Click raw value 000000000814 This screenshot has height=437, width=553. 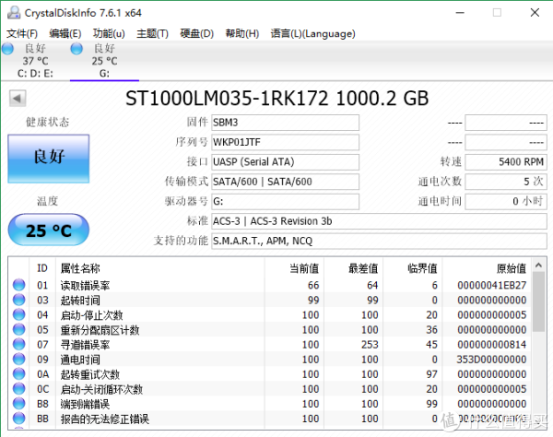tap(491, 344)
